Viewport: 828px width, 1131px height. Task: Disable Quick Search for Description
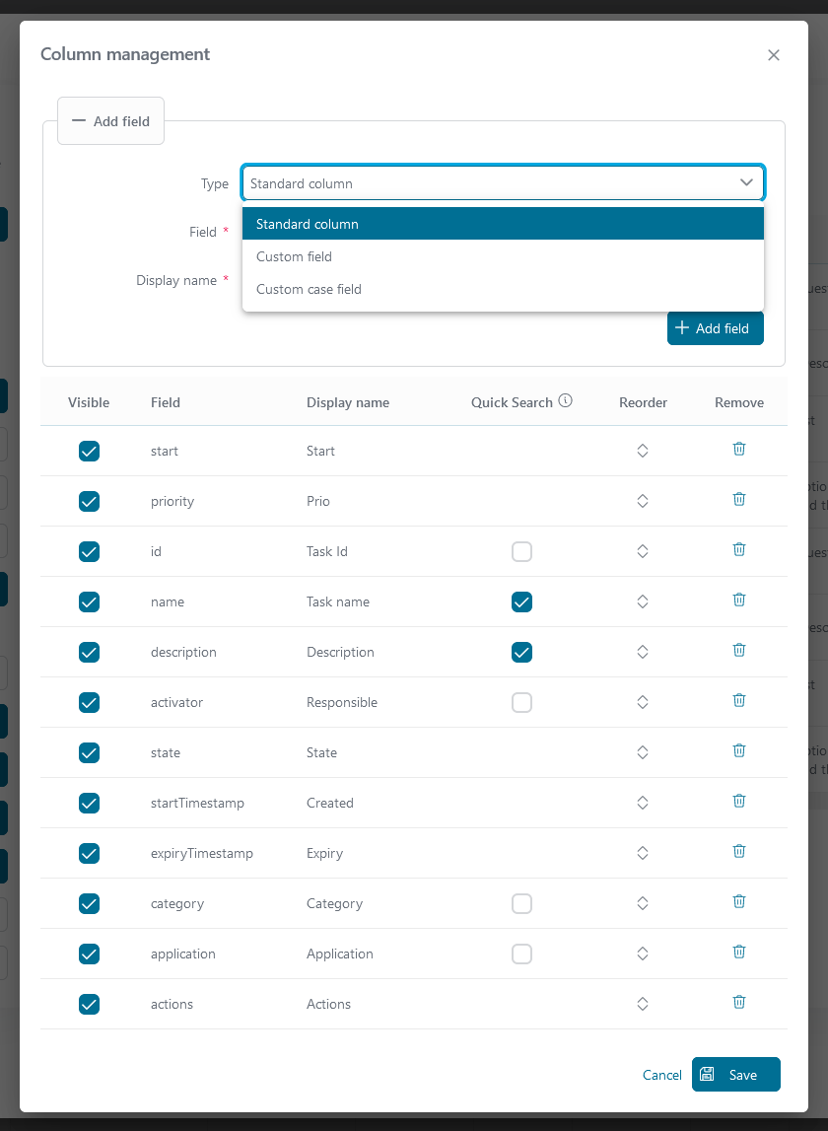(522, 652)
